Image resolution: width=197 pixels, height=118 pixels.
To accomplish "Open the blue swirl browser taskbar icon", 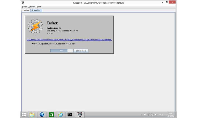I will click(x=42, y=115).
